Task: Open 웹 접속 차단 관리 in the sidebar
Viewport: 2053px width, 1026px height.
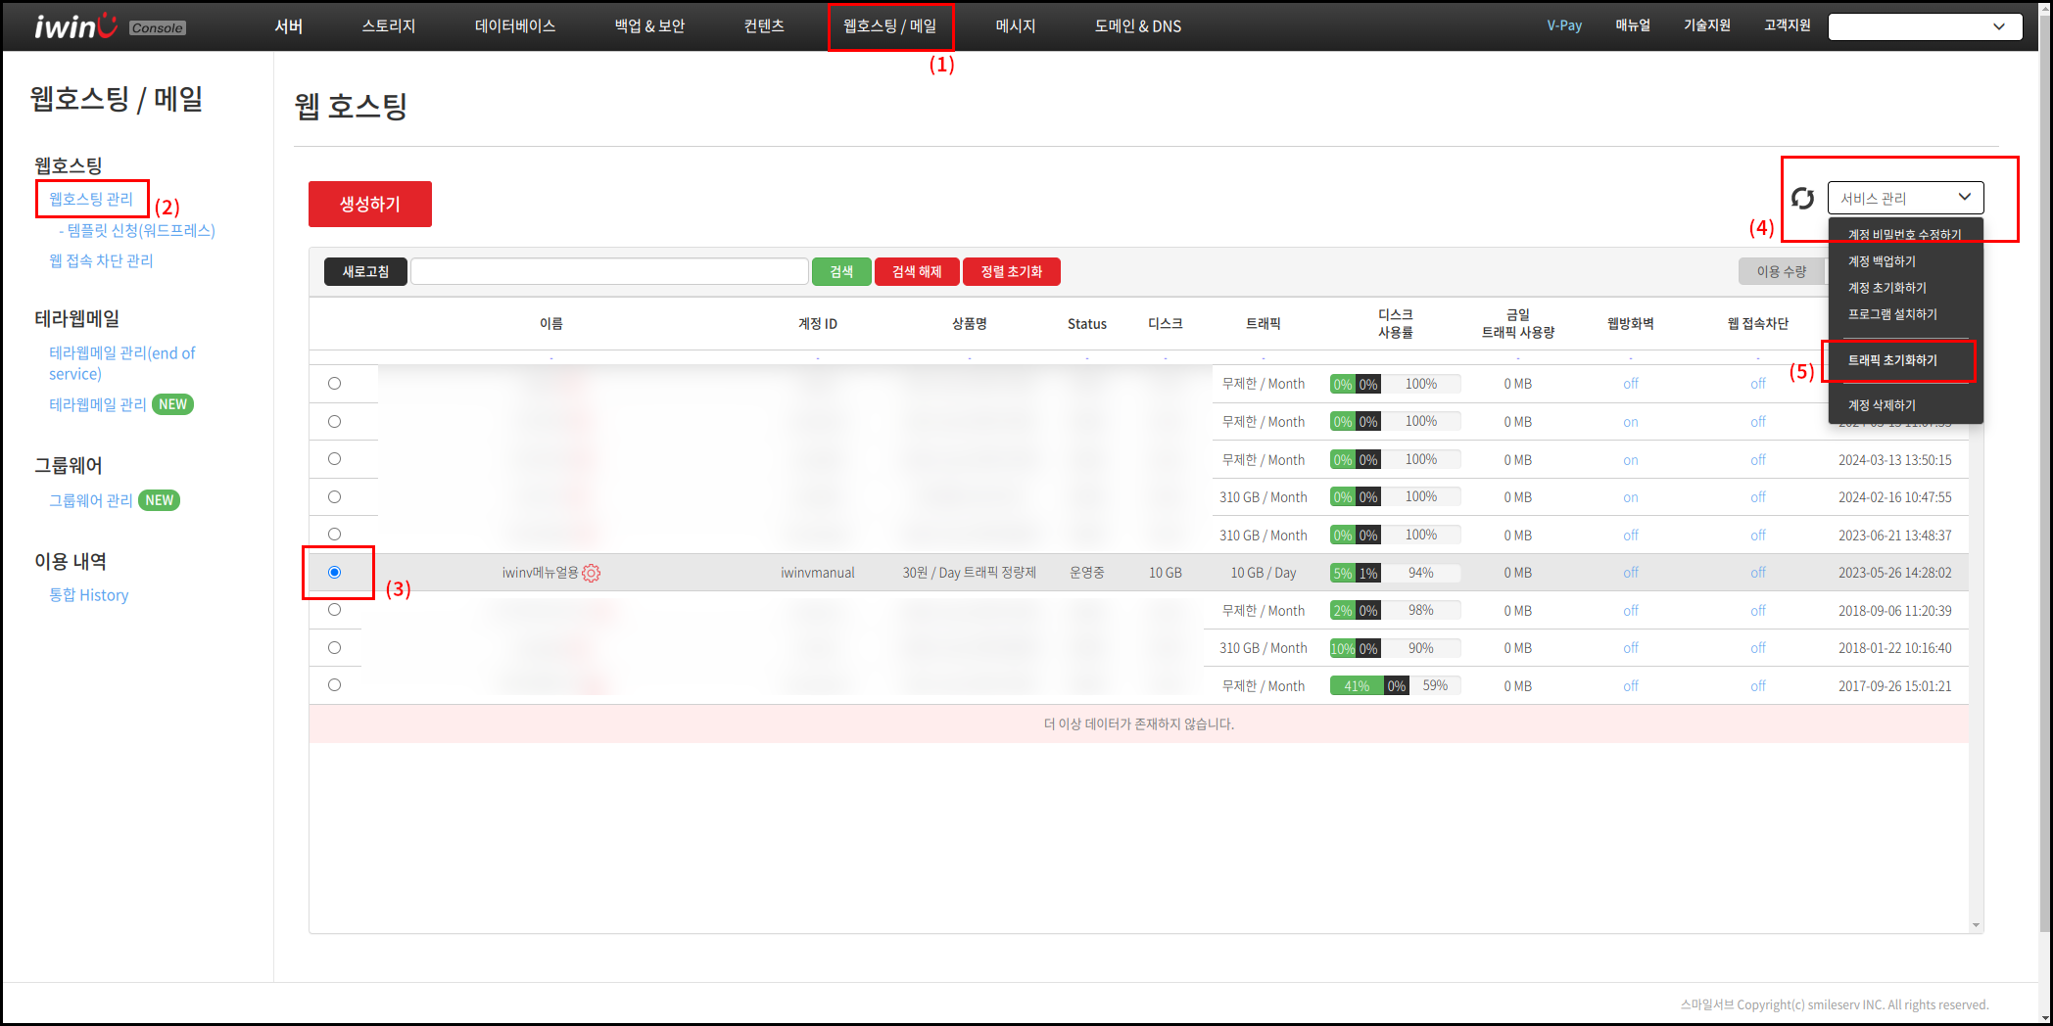Action: pyautogui.click(x=101, y=260)
